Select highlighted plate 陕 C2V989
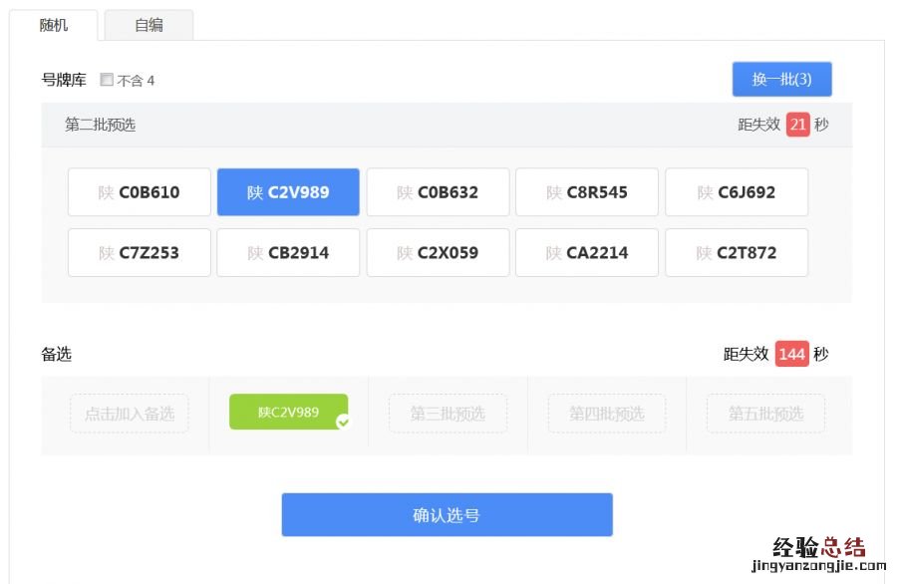901x584 pixels. 288,192
